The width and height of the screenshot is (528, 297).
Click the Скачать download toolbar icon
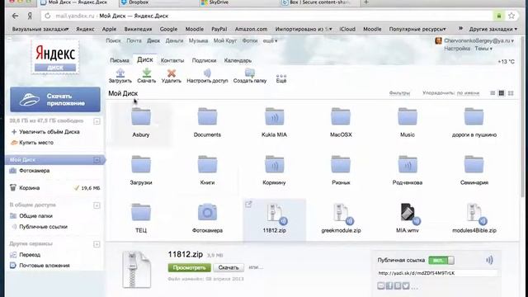click(147, 73)
